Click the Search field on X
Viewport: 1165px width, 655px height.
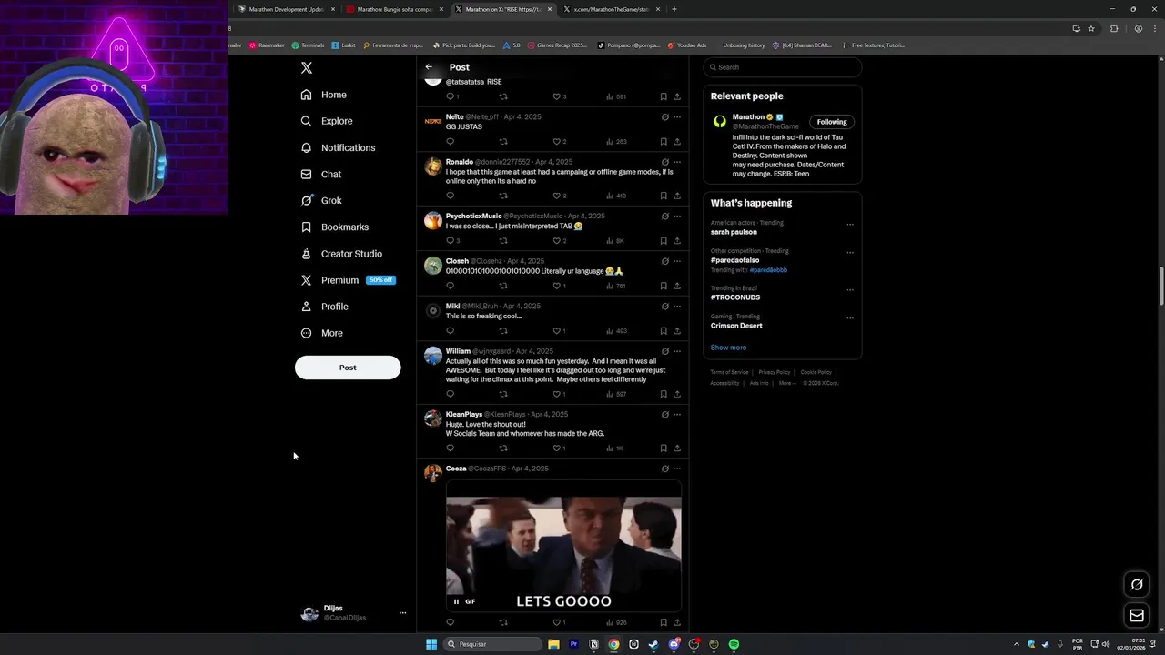(783, 67)
